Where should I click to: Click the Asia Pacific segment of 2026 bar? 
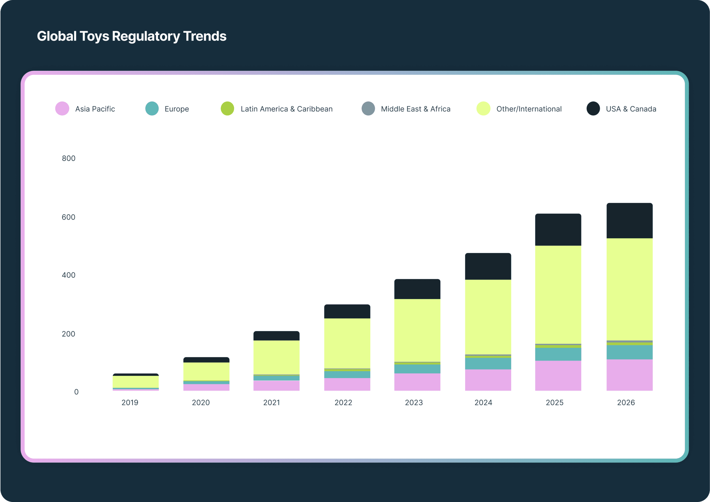(x=630, y=375)
